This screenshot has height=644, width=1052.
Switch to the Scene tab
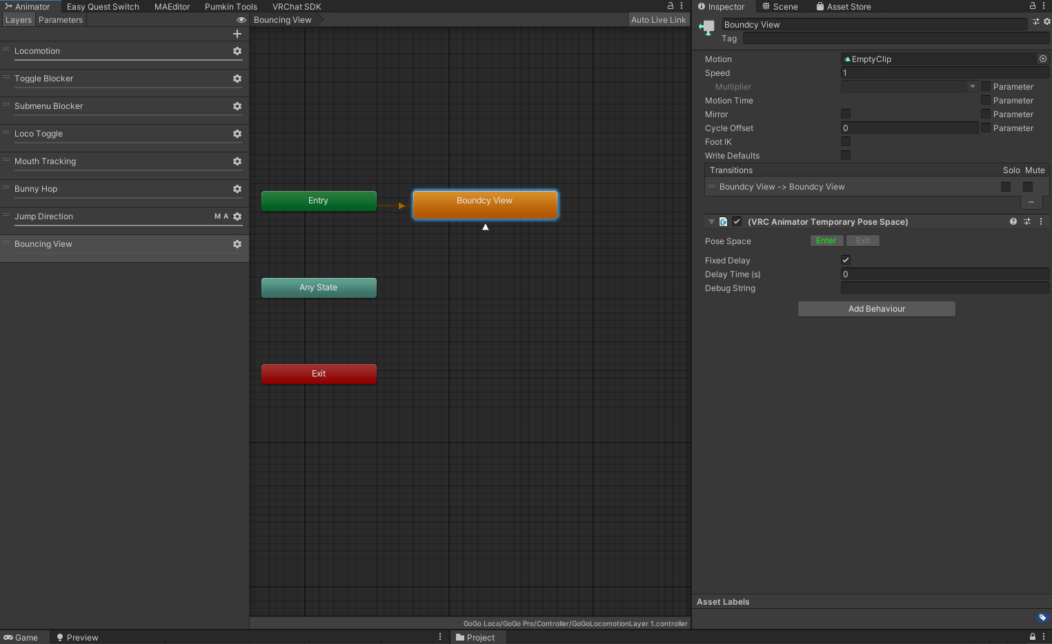tap(780, 6)
